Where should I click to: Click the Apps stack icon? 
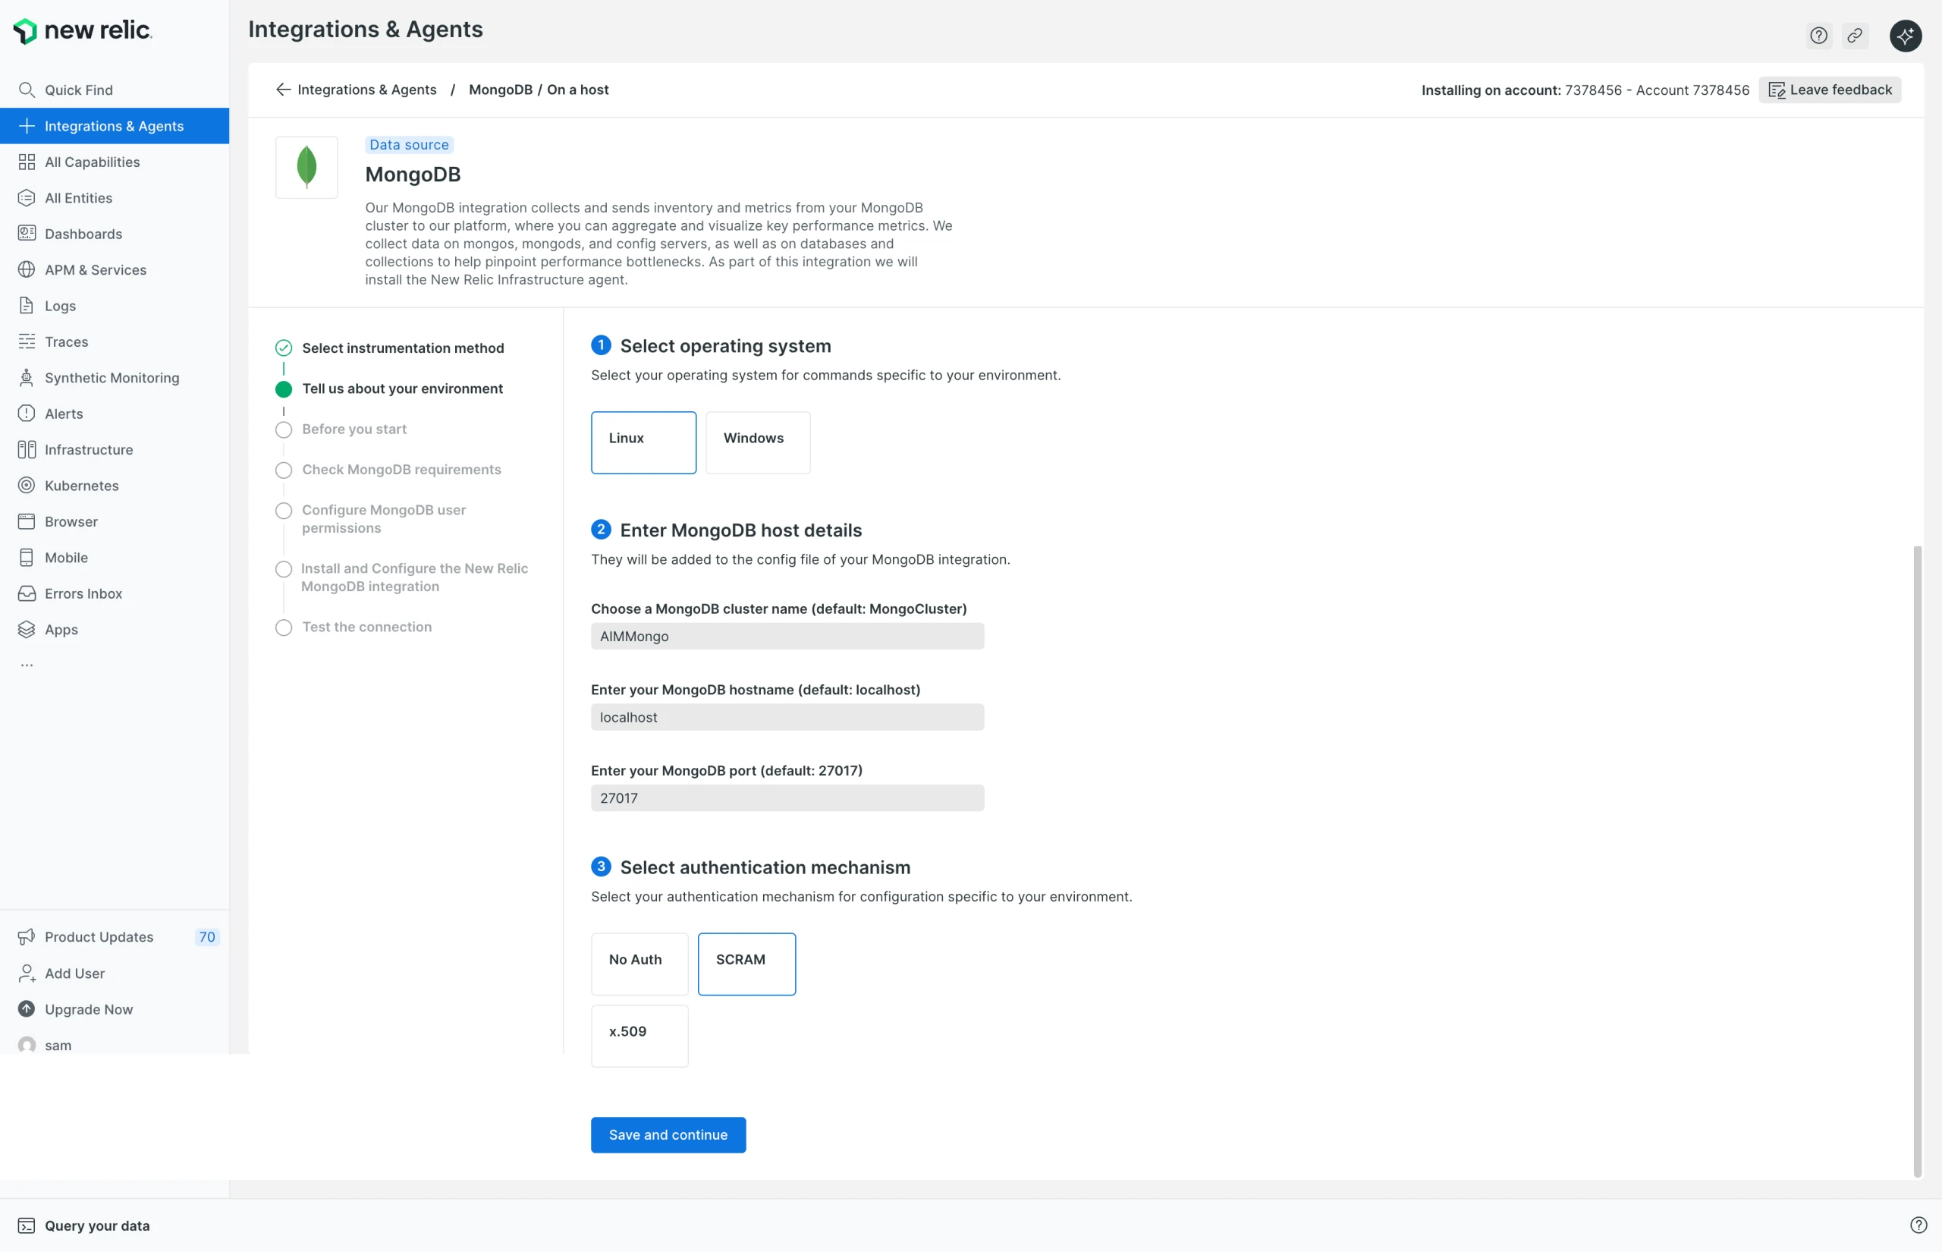click(27, 629)
